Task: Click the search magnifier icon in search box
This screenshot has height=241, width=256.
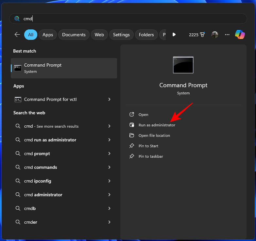Action: (x=17, y=19)
